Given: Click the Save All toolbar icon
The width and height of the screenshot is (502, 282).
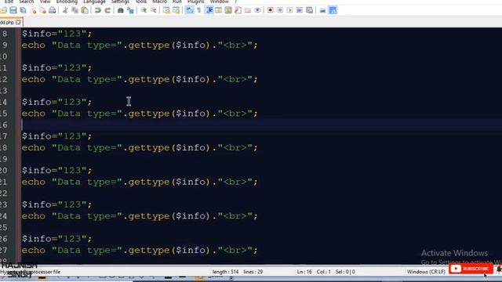Looking at the screenshot, I should (23, 10).
